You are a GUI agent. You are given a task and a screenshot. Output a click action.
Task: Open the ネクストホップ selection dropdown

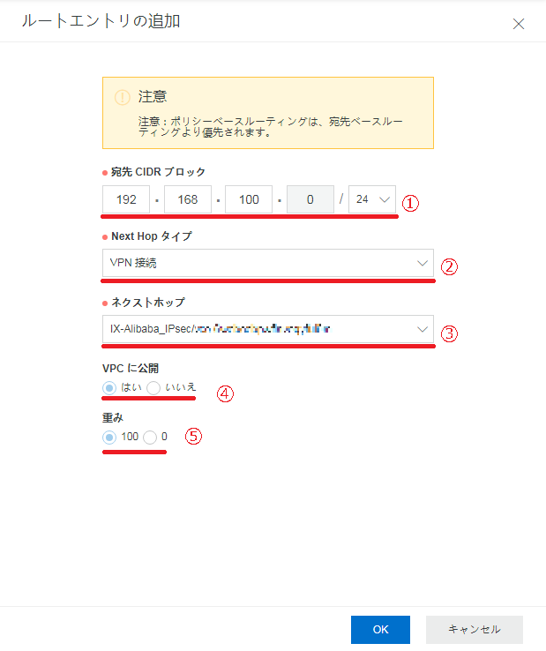(266, 329)
